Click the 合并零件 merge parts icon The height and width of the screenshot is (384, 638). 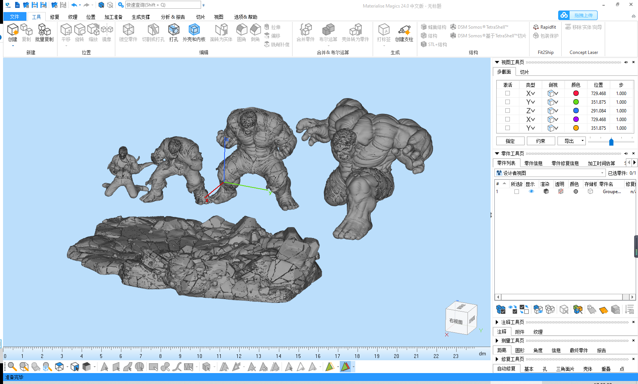click(x=305, y=32)
